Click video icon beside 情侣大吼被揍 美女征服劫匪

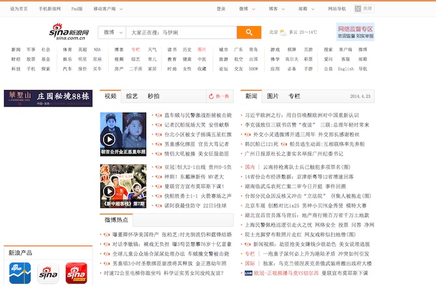pyautogui.click(x=158, y=154)
